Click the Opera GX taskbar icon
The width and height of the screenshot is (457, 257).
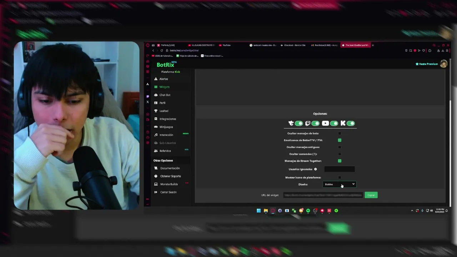click(273, 211)
